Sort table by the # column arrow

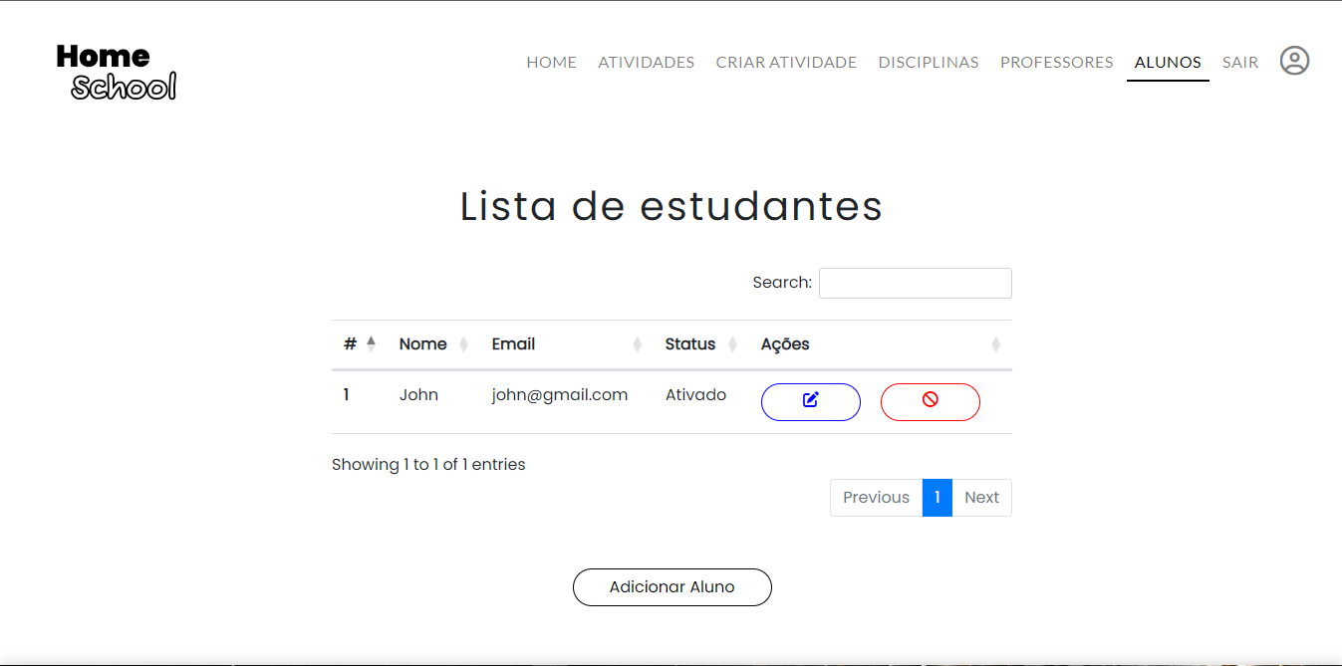click(x=371, y=343)
